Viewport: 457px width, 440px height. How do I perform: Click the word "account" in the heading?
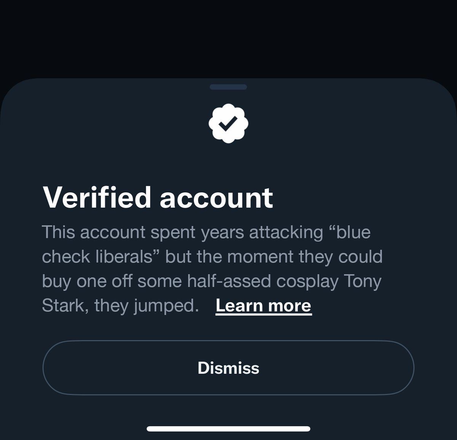tap(216, 197)
